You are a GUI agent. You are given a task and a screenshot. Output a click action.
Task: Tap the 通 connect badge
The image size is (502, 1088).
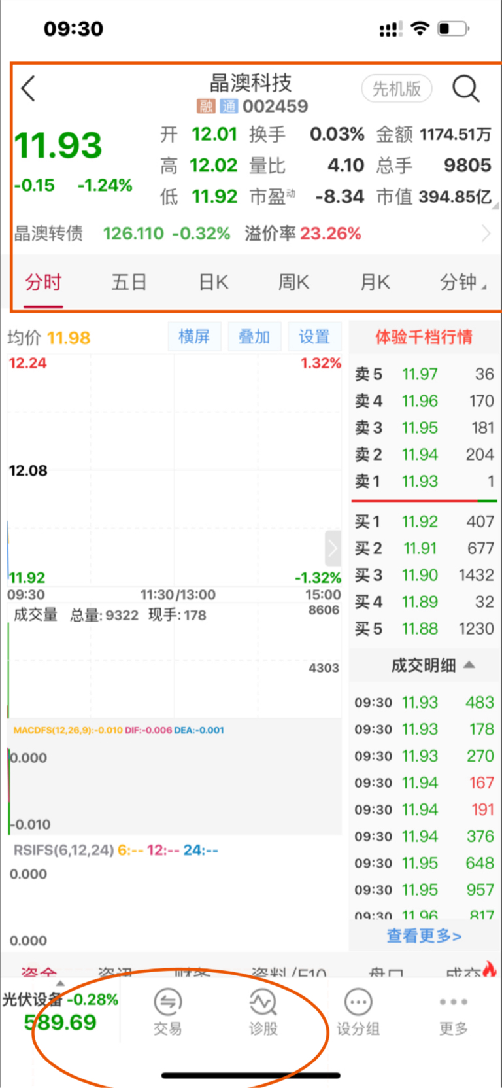pos(229,106)
